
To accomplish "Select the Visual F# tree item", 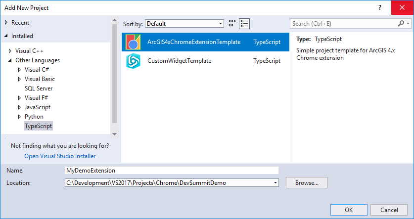I will pyautogui.click(x=37, y=98).
